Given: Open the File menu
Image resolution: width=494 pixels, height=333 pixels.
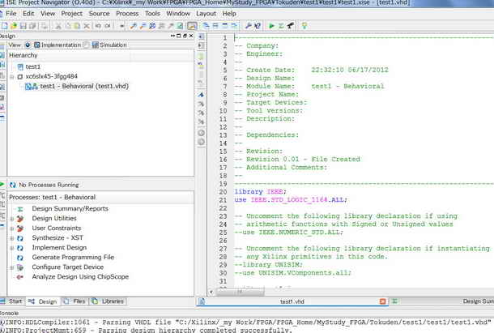Looking at the screenshot, I should pyautogui.click(x=11, y=14).
